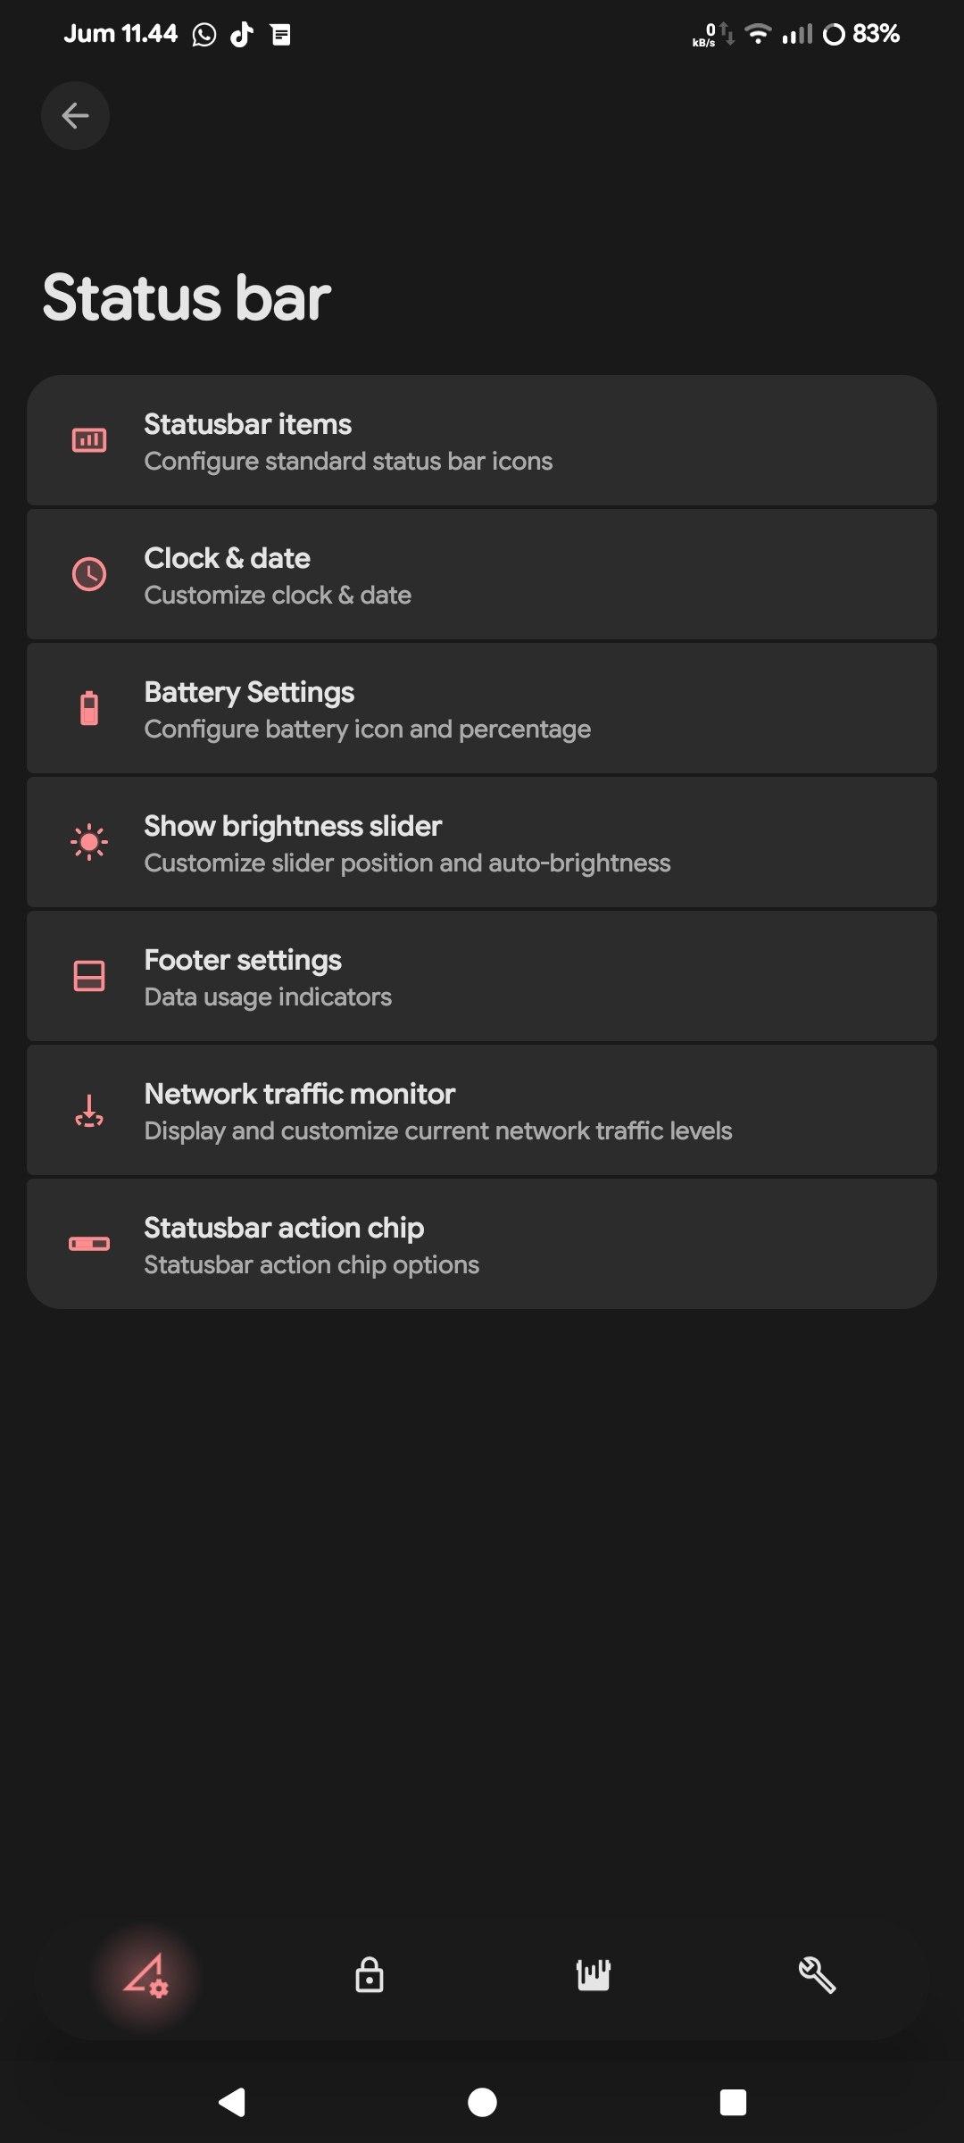The height and width of the screenshot is (2143, 964).
Task: Open Statusbar action chip options
Action: tap(482, 1245)
